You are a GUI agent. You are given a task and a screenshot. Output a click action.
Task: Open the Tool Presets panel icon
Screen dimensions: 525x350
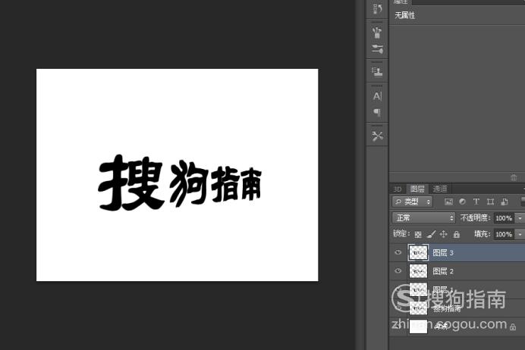point(377,136)
